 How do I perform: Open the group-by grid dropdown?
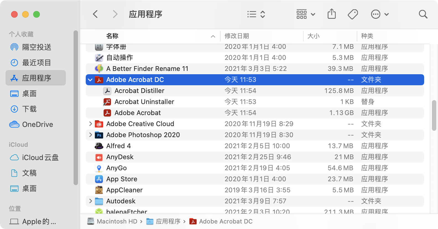[x=306, y=14]
